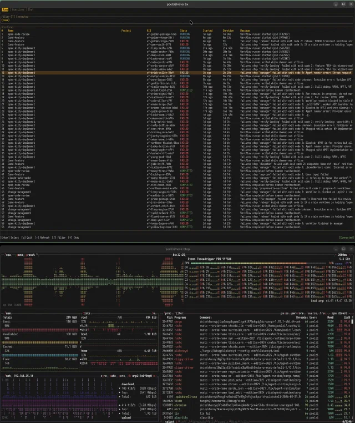Image resolution: width=355 pixels, height=423 pixels.
Task: Toggle per-core in proc box
Action: coord(297,314)
